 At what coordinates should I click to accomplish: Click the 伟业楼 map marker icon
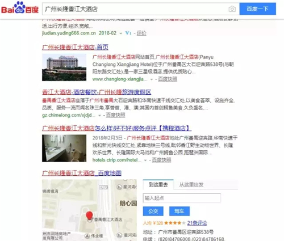pyautogui.click(x=87, y=235)
